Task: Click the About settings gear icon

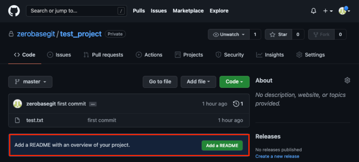Action: pyautogui.click(x=347, y=80)
